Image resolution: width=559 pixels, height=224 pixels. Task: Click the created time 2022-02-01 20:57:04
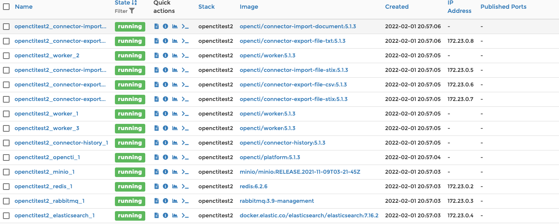pyautogui.click(x=413, y=157)
